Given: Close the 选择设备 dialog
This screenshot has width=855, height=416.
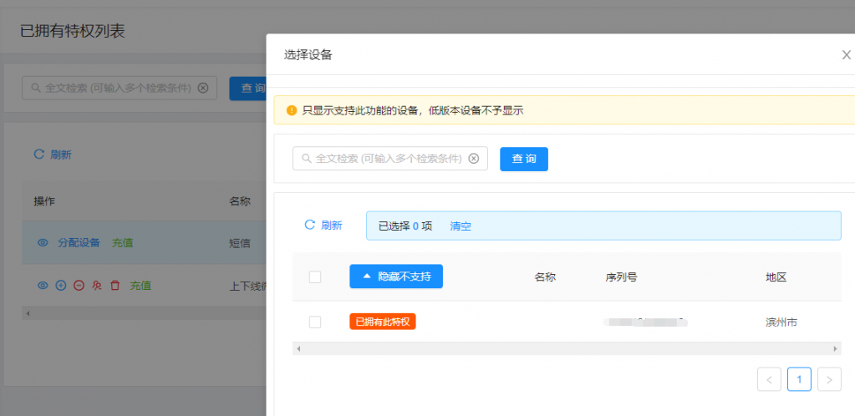Looking at the screenshot, I should coord(846,55).
